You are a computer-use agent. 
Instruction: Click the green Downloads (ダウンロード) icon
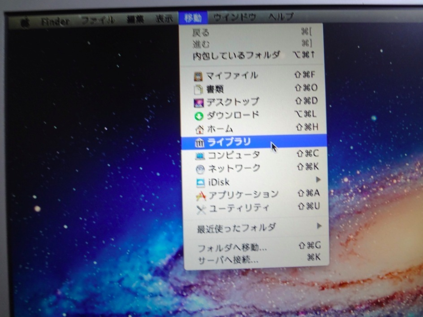(x=199, y=116)
